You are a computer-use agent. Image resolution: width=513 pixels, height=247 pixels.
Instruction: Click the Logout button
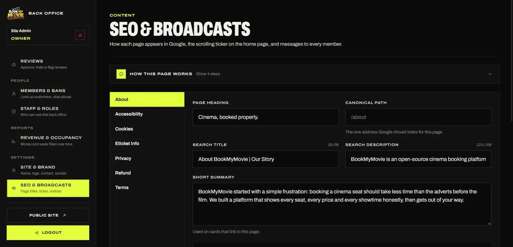coord(48,233)
